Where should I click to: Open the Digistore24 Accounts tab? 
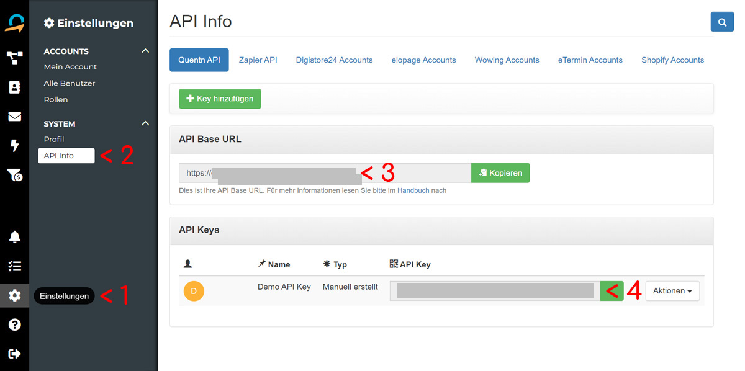(334, 60)
